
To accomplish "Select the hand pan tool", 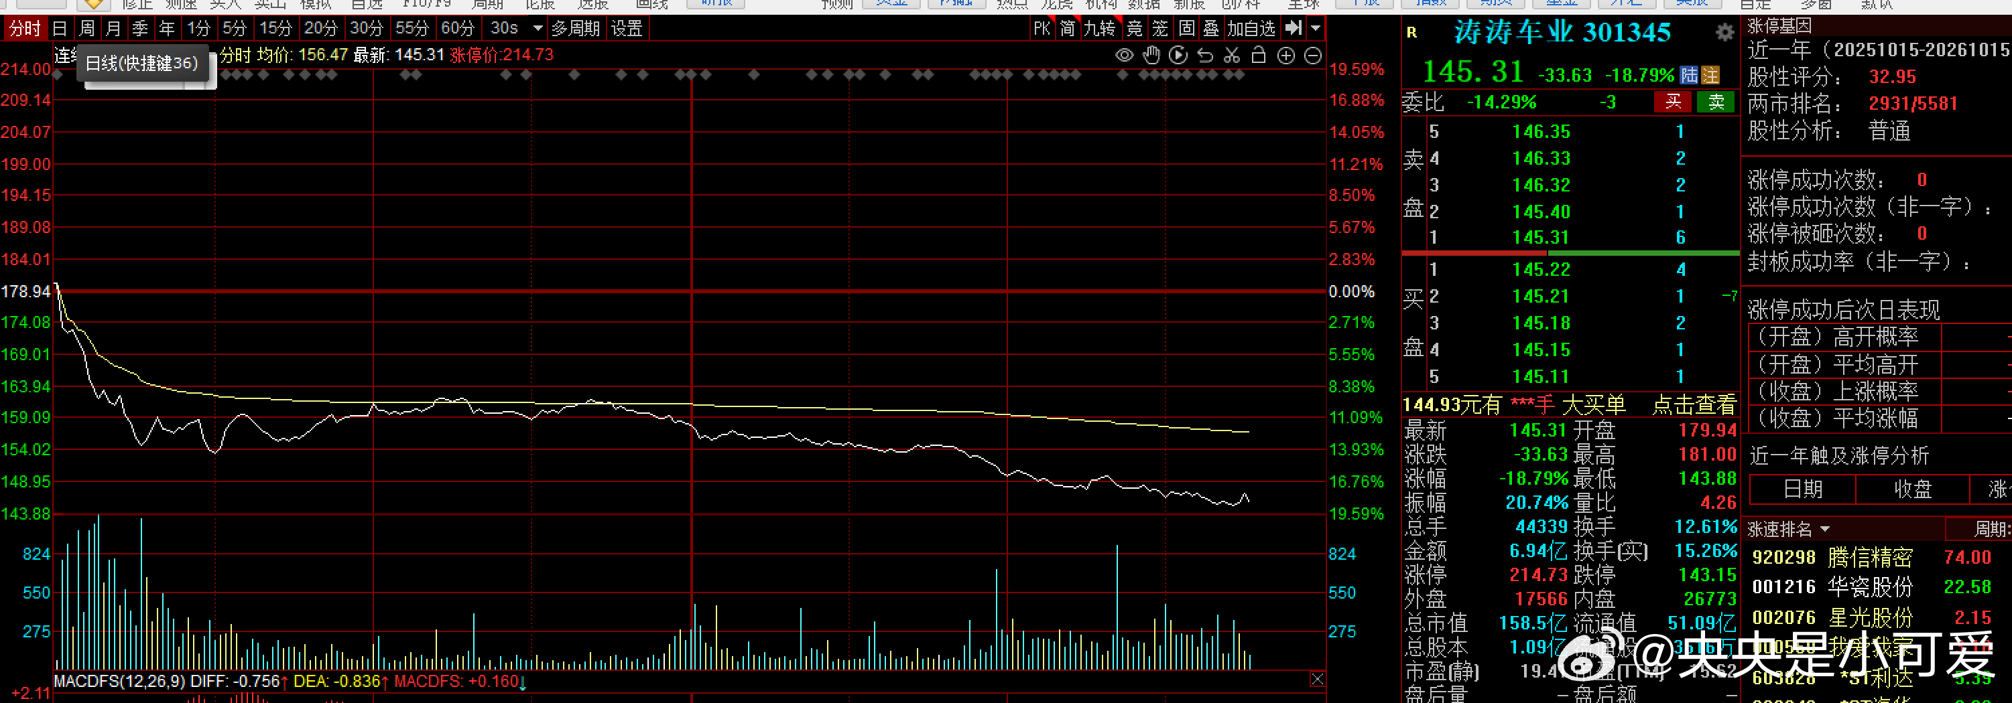I will click(1151, 56).
